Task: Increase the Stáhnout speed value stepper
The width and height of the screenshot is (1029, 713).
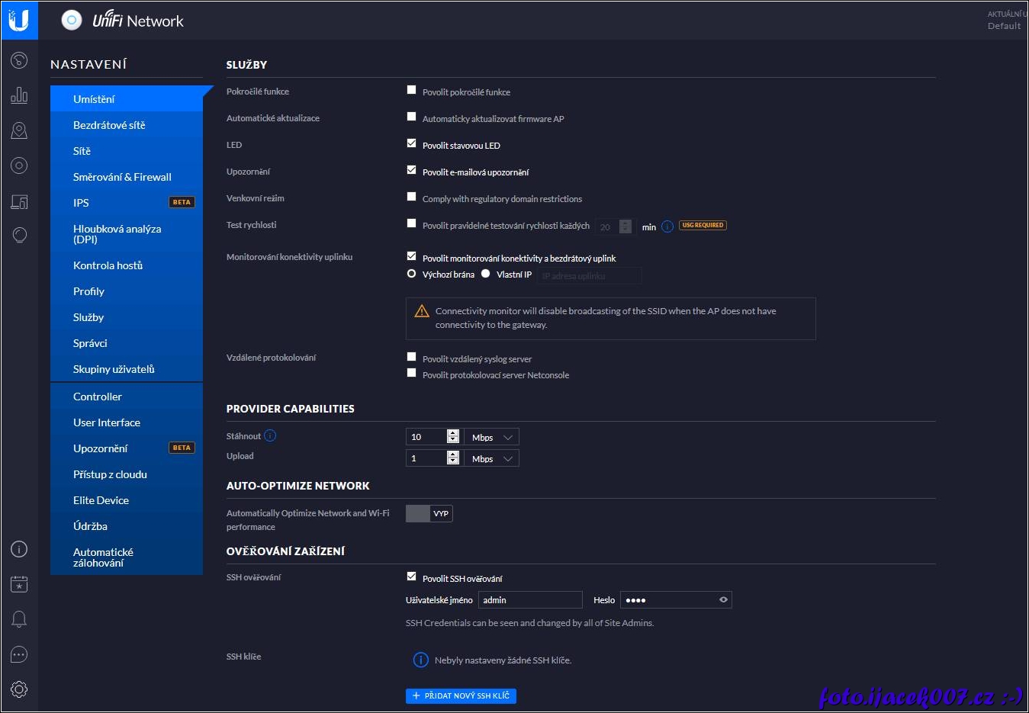Action: coord(453,433)
